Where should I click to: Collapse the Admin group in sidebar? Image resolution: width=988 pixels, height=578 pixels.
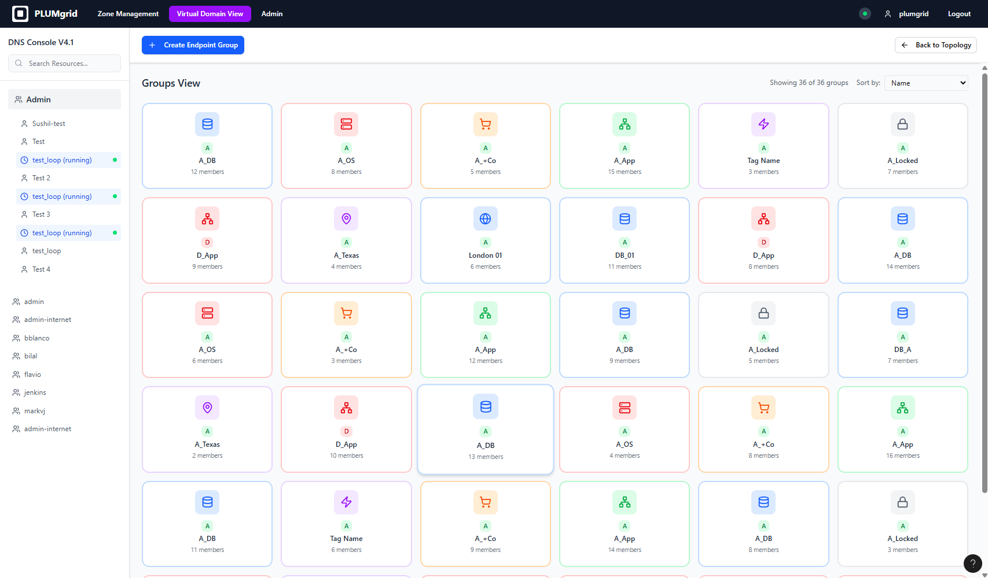[x=64, y=99]
